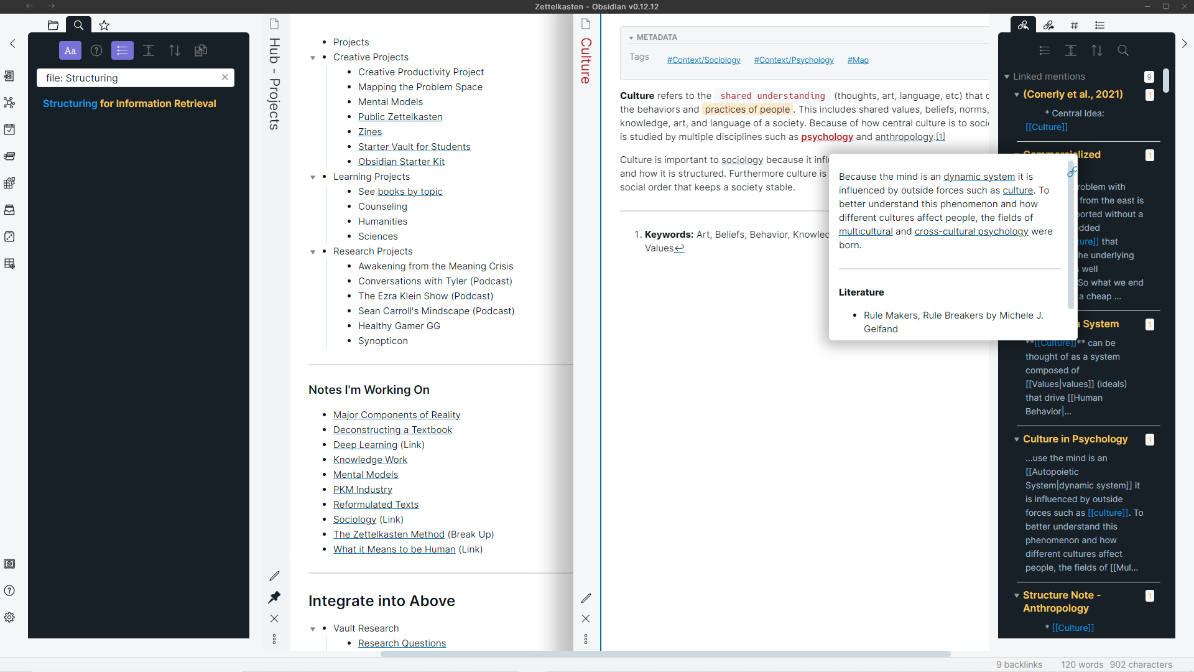1194x672 pixels.
Task: Switch to the tags pane tab
Action: point(1074,26)
